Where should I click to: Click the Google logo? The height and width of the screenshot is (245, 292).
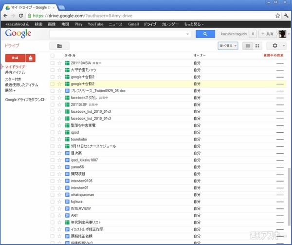[x=18, y=34]
